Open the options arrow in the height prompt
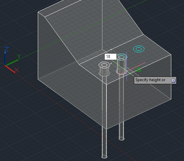 pyautogui.click(x=173, y=80)
